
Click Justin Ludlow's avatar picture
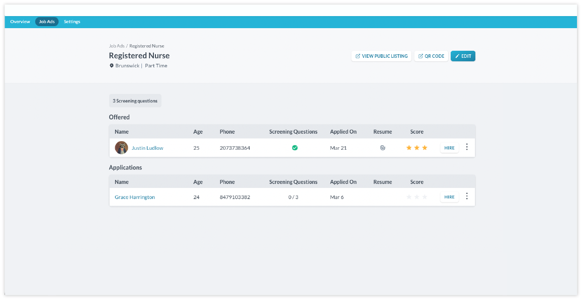[121, 148]
